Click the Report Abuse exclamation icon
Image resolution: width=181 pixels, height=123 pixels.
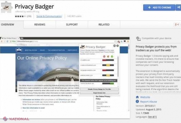point(137,102)
